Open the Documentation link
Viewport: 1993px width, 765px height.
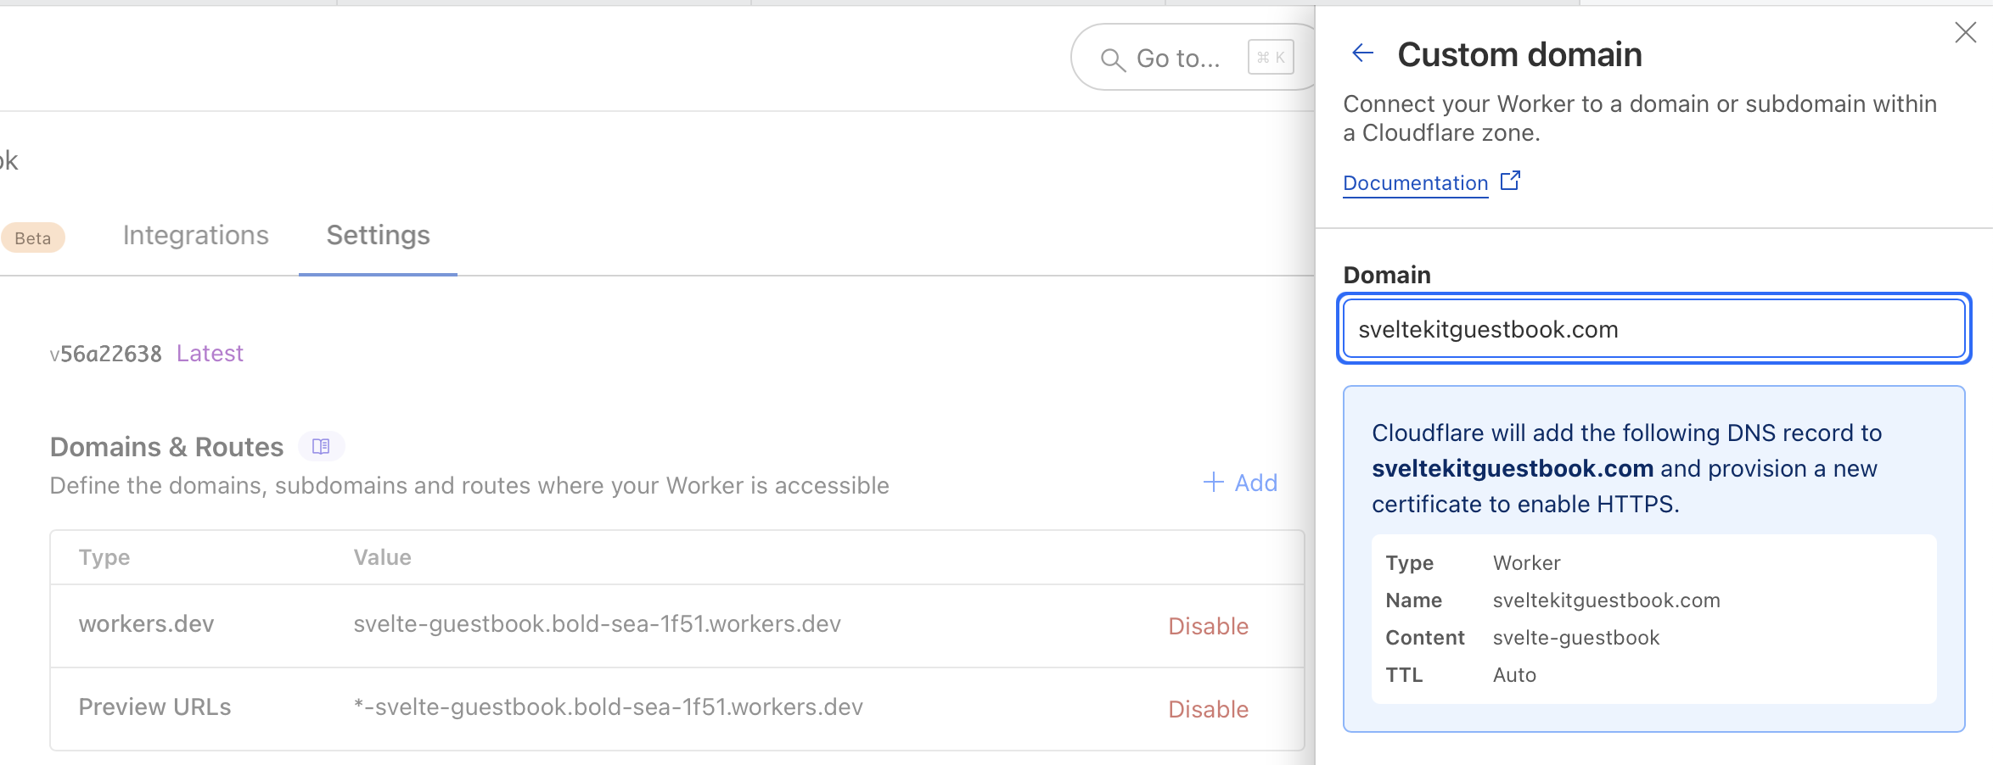coord(1414,182)
